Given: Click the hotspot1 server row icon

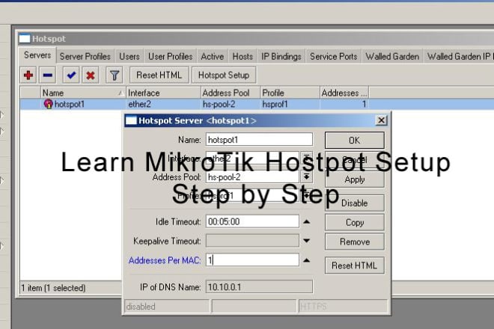Looking at the screenshot, I should click(48, 104).
